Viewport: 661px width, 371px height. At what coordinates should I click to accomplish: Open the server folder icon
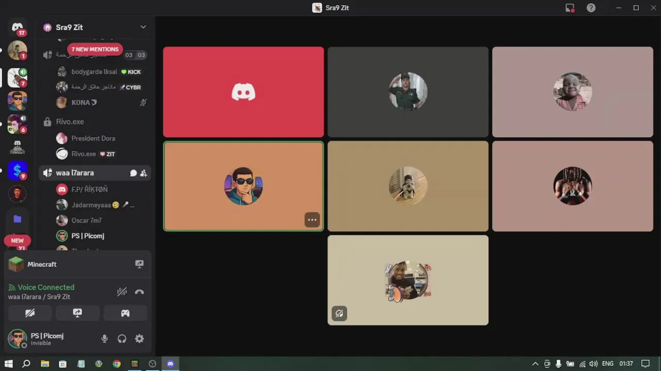(x=17, y=219)
